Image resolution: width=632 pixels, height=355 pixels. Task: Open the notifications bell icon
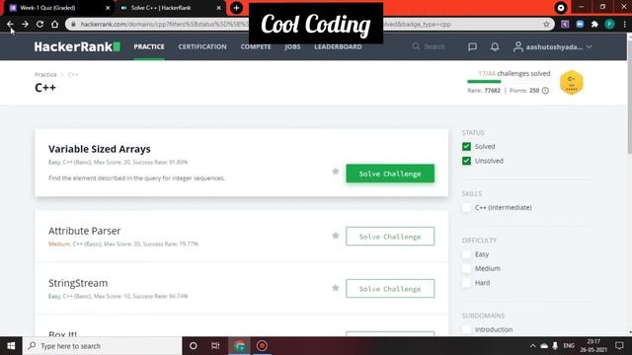point(495,46)
